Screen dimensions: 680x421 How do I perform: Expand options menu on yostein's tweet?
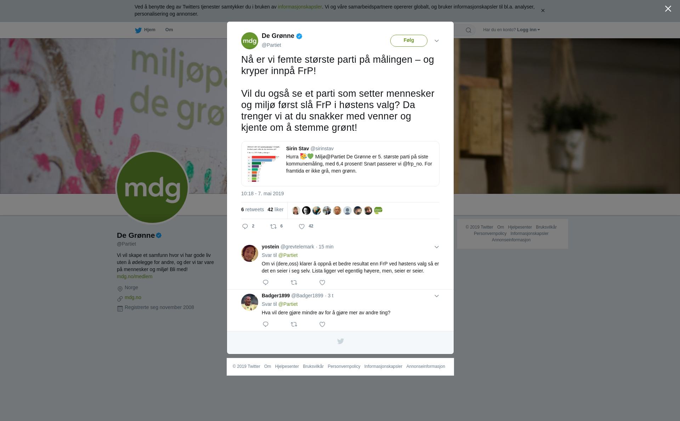[437, 247]
